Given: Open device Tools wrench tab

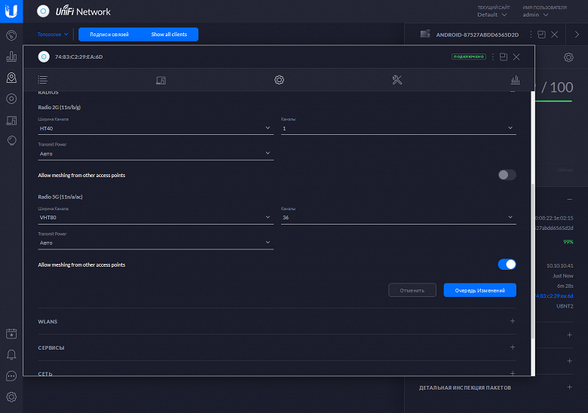Looking at the screenshot, I should coord(397,80).
